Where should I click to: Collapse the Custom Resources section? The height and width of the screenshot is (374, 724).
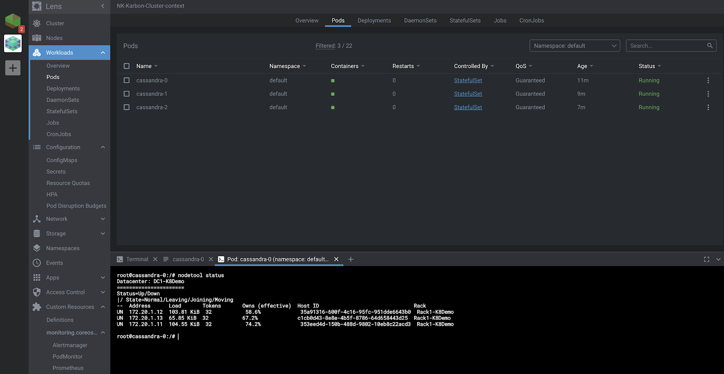click(103, 307)
